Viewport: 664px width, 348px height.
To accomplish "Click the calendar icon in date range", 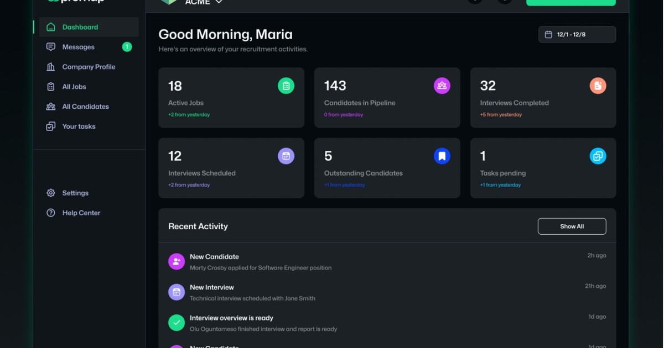I will tap(548, 34).
